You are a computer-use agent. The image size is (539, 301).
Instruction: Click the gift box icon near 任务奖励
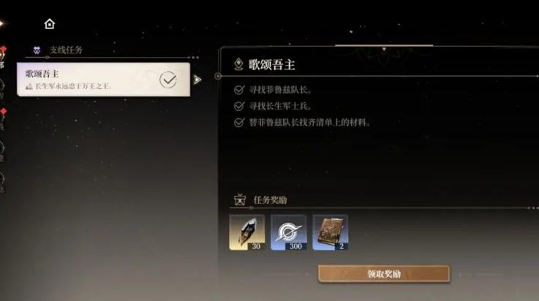tap(240, 199)
